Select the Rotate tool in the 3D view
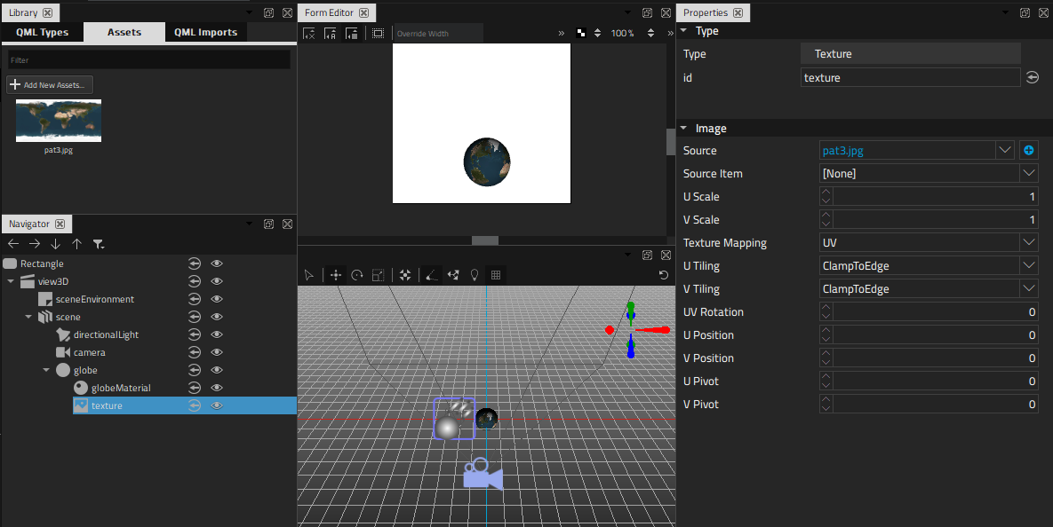The height and width of the screenshot is (527, 1053). click(x=359, y=275)
